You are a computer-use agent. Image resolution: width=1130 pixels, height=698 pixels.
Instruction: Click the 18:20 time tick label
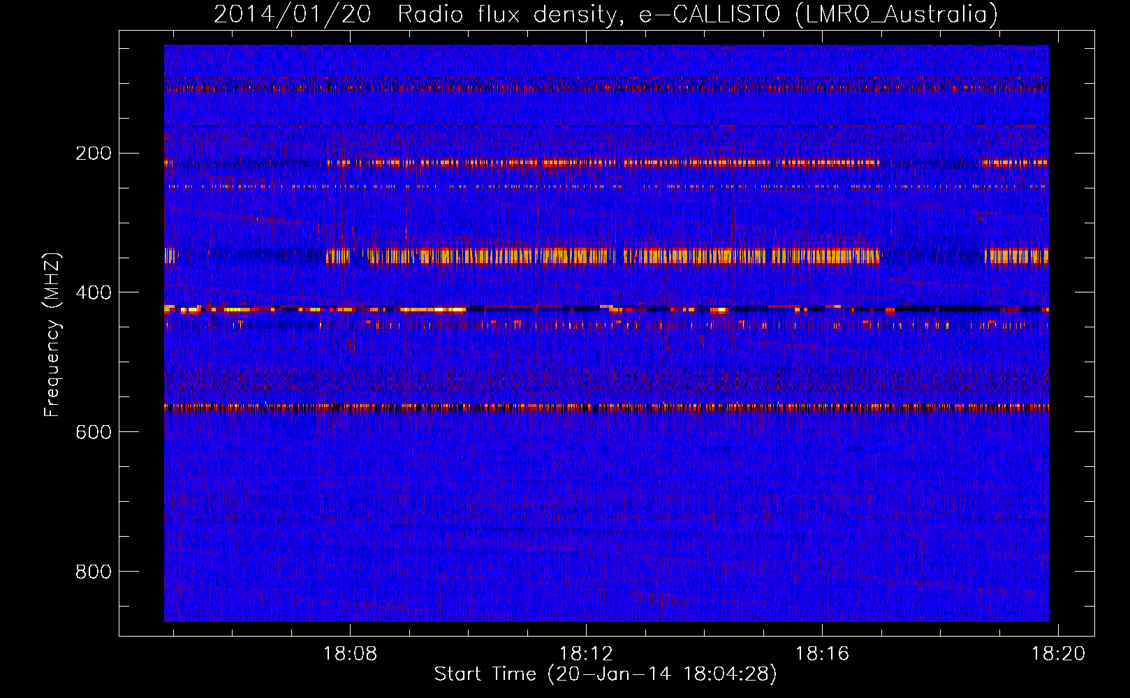coord(1059,654)
